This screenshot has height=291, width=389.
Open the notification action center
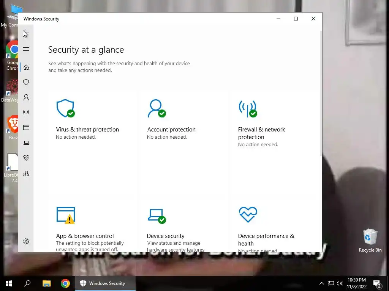click(x=377, y=283)
